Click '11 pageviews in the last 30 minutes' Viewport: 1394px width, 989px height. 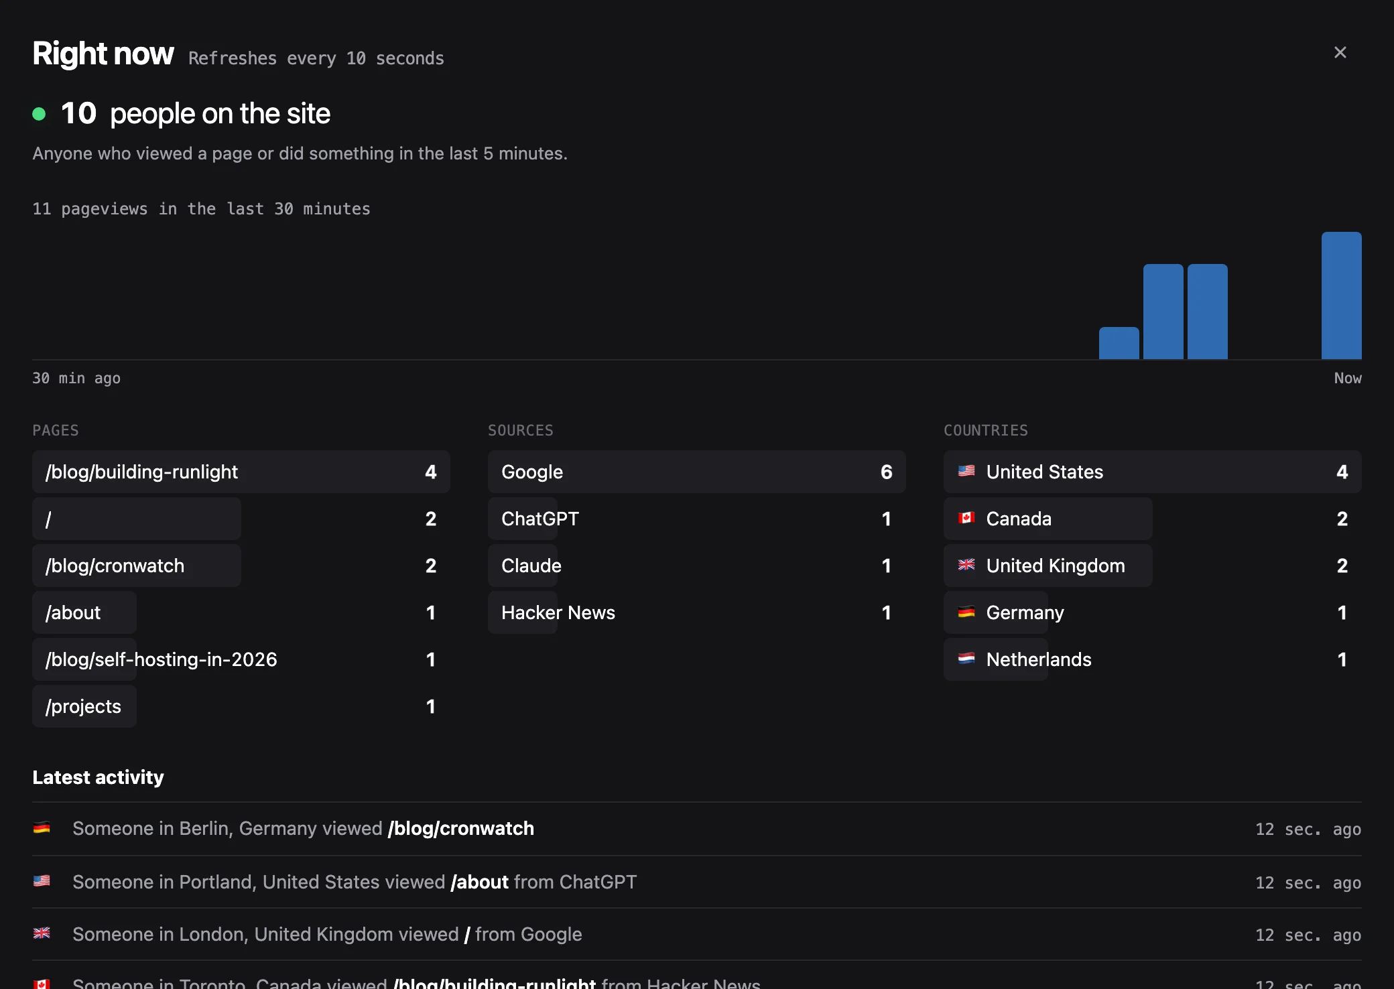201,209
